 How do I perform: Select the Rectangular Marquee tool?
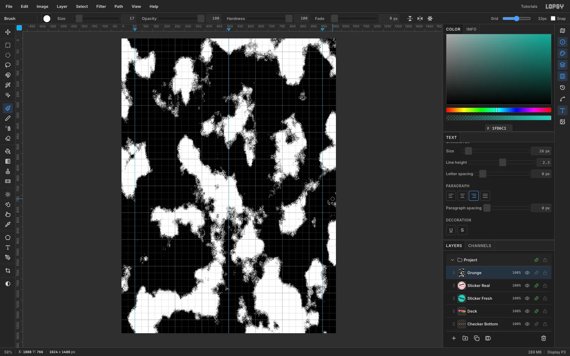[8, 45]
